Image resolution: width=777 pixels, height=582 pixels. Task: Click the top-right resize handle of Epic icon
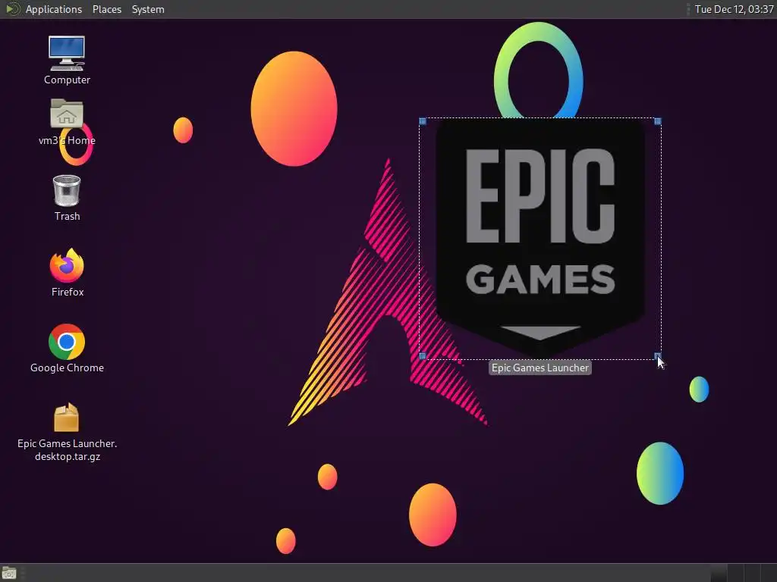click(x=658, y=121)
